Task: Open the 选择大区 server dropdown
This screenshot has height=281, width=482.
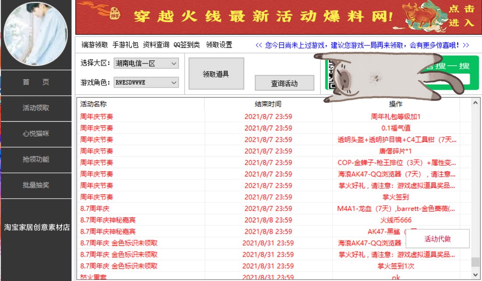Action: (146, 63)
